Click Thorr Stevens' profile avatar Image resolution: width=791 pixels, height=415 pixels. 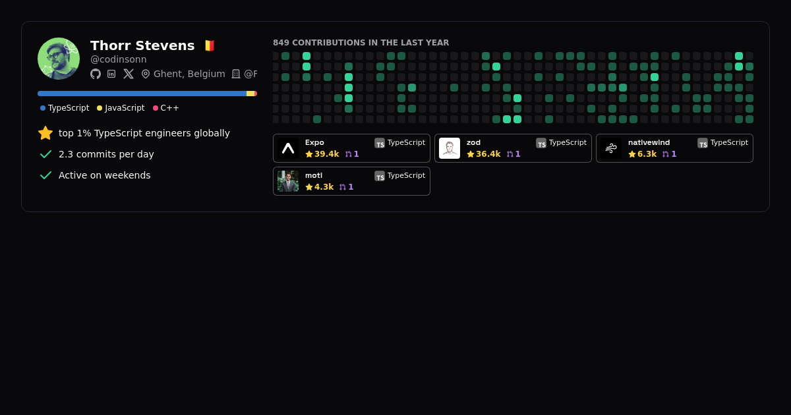pyautogui.click(x=59, y=59)
